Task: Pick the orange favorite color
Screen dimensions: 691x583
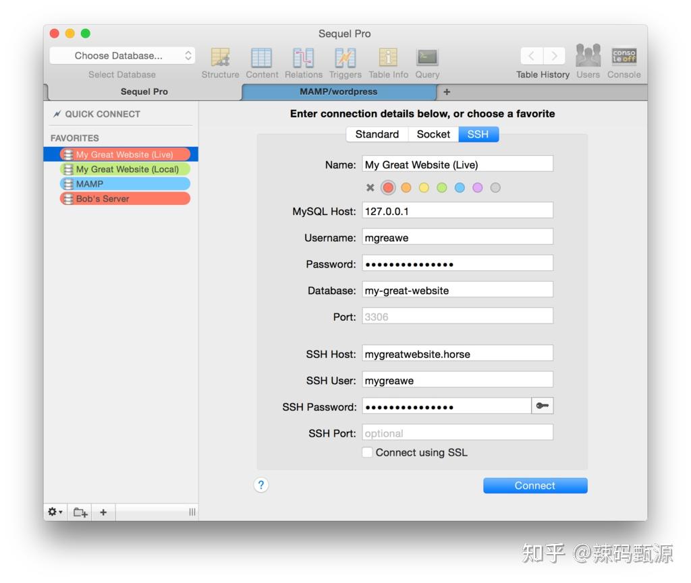Action: [x=406, y=187]
